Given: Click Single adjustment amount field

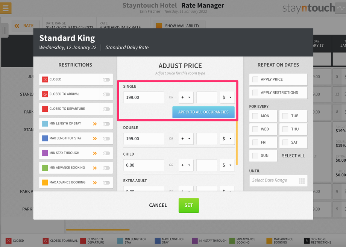Looking at the screenshot, I should 206,97.
